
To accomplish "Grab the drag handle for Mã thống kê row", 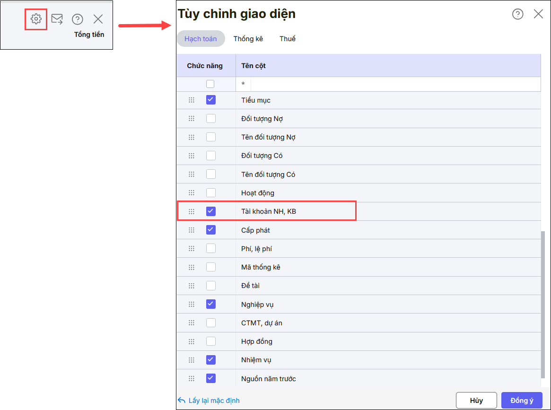I will [x=192, y=267].
